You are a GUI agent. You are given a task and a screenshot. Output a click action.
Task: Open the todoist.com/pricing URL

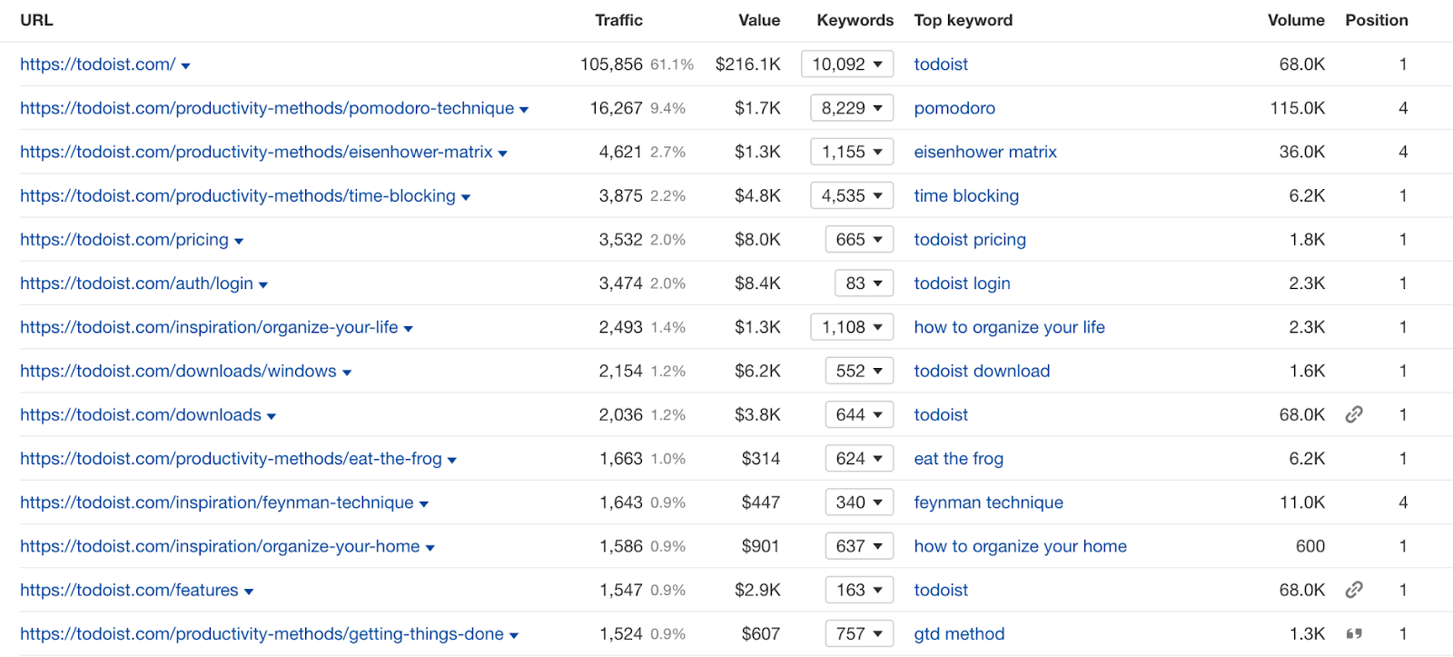[124, 239]
